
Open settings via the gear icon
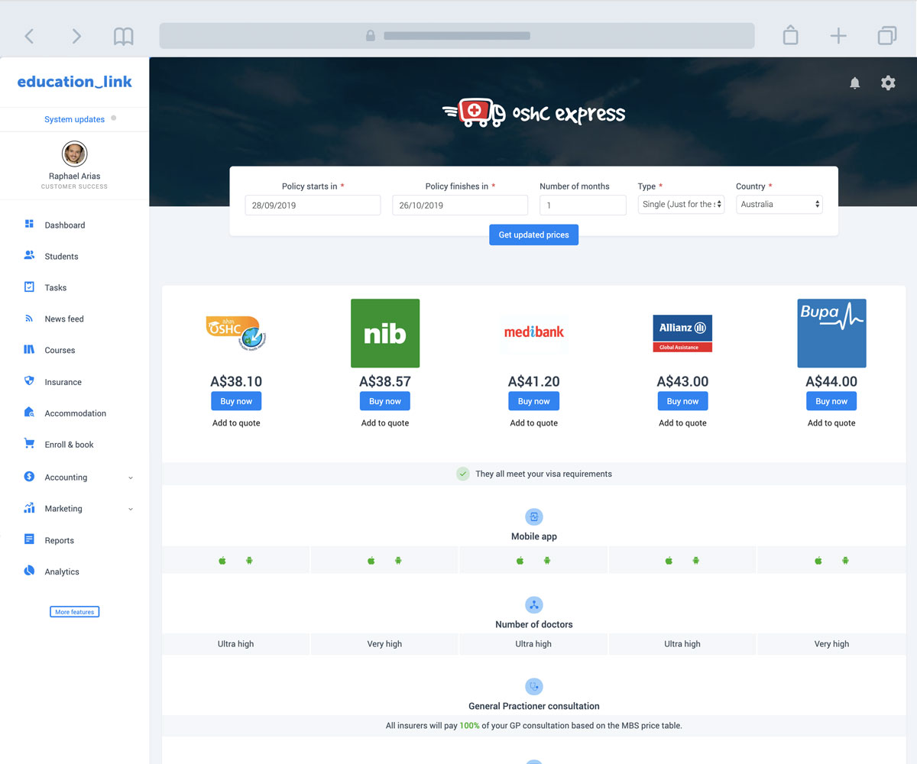tap(888, 83)
